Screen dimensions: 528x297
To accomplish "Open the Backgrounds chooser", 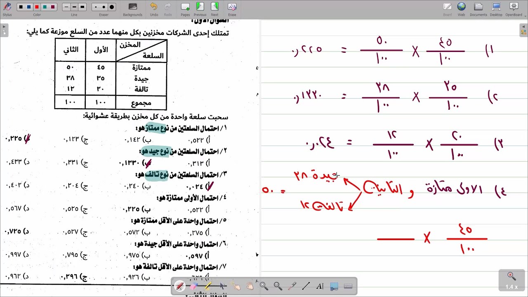I will (132, 9).
